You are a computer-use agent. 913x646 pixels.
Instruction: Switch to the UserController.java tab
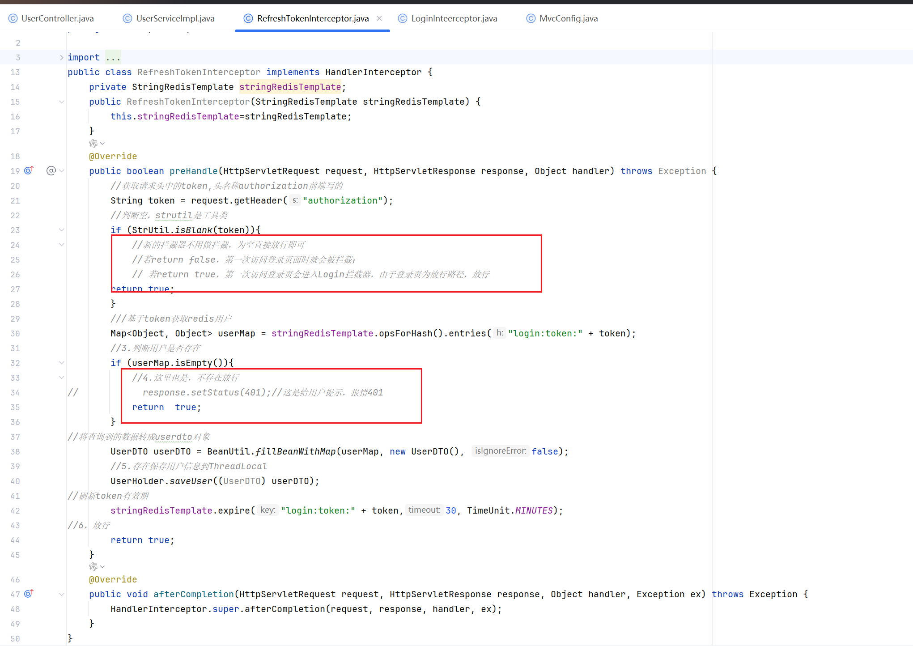point(57,18)
